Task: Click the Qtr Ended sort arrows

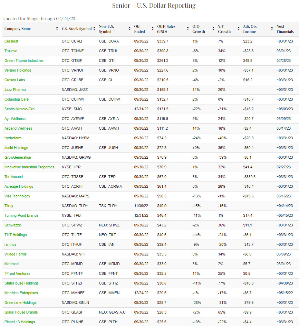Action: [153, 29]
